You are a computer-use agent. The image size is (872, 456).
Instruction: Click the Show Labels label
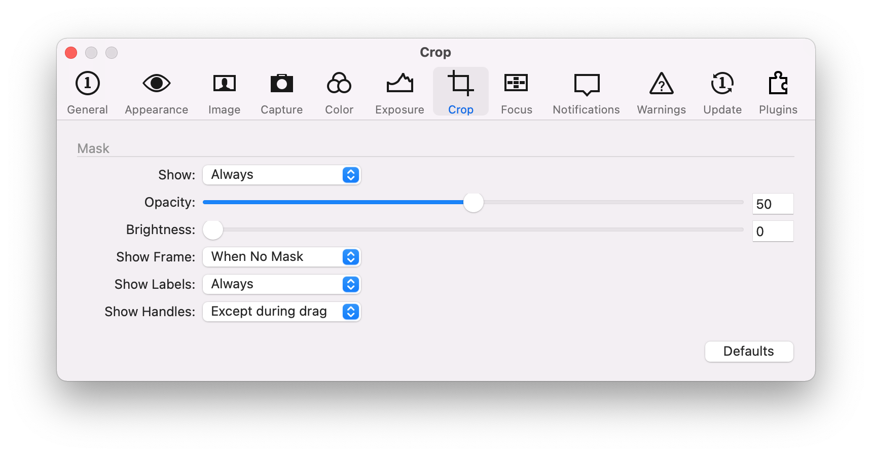pyautogui.click(x=155, y=284)
